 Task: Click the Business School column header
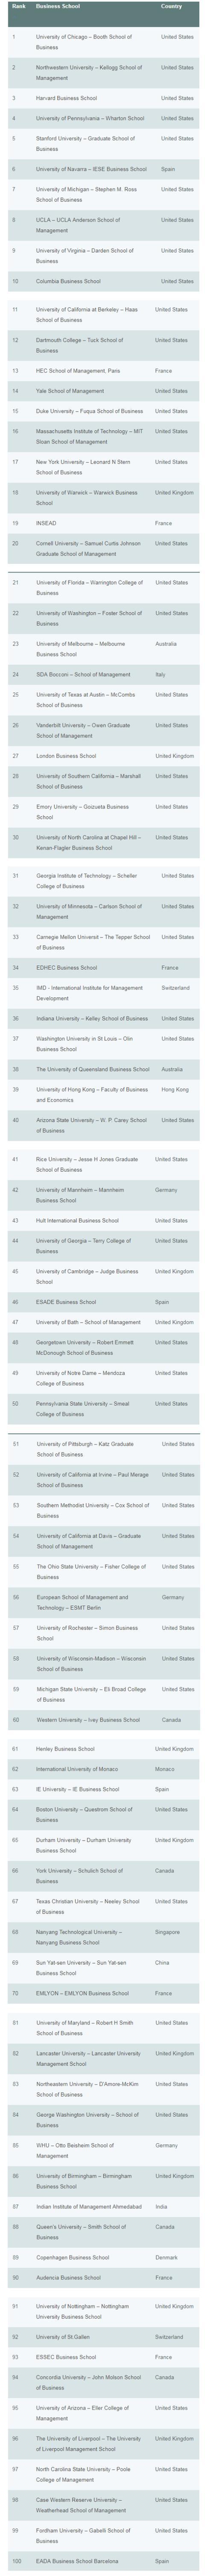(x=56, y=6)
